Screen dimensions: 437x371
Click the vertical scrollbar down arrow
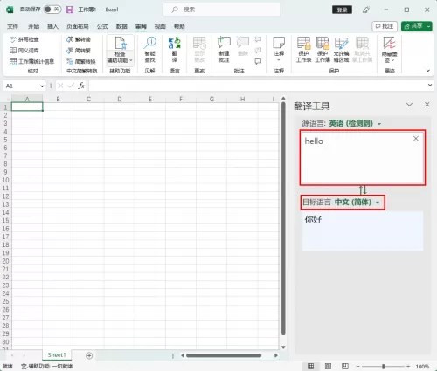coord(283,347)
